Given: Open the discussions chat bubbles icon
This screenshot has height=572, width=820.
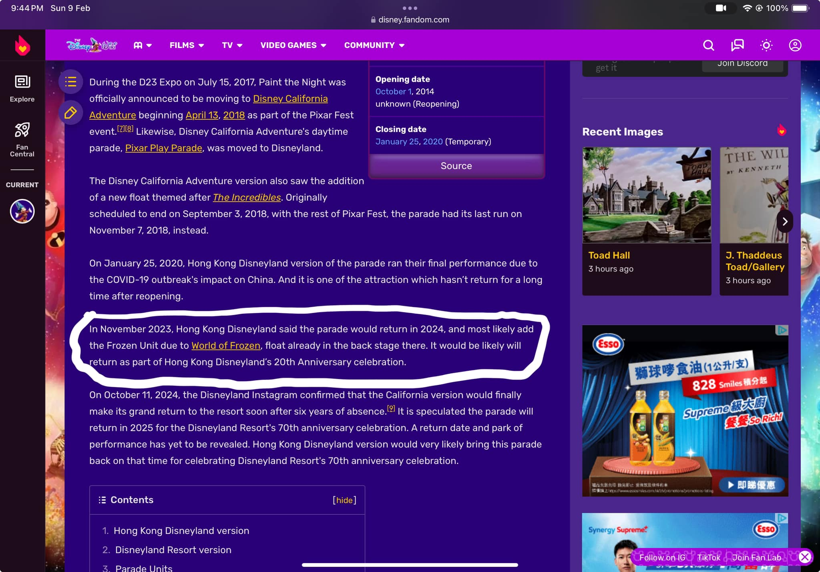Looking at the screenshot, I should tap(737, 45).
